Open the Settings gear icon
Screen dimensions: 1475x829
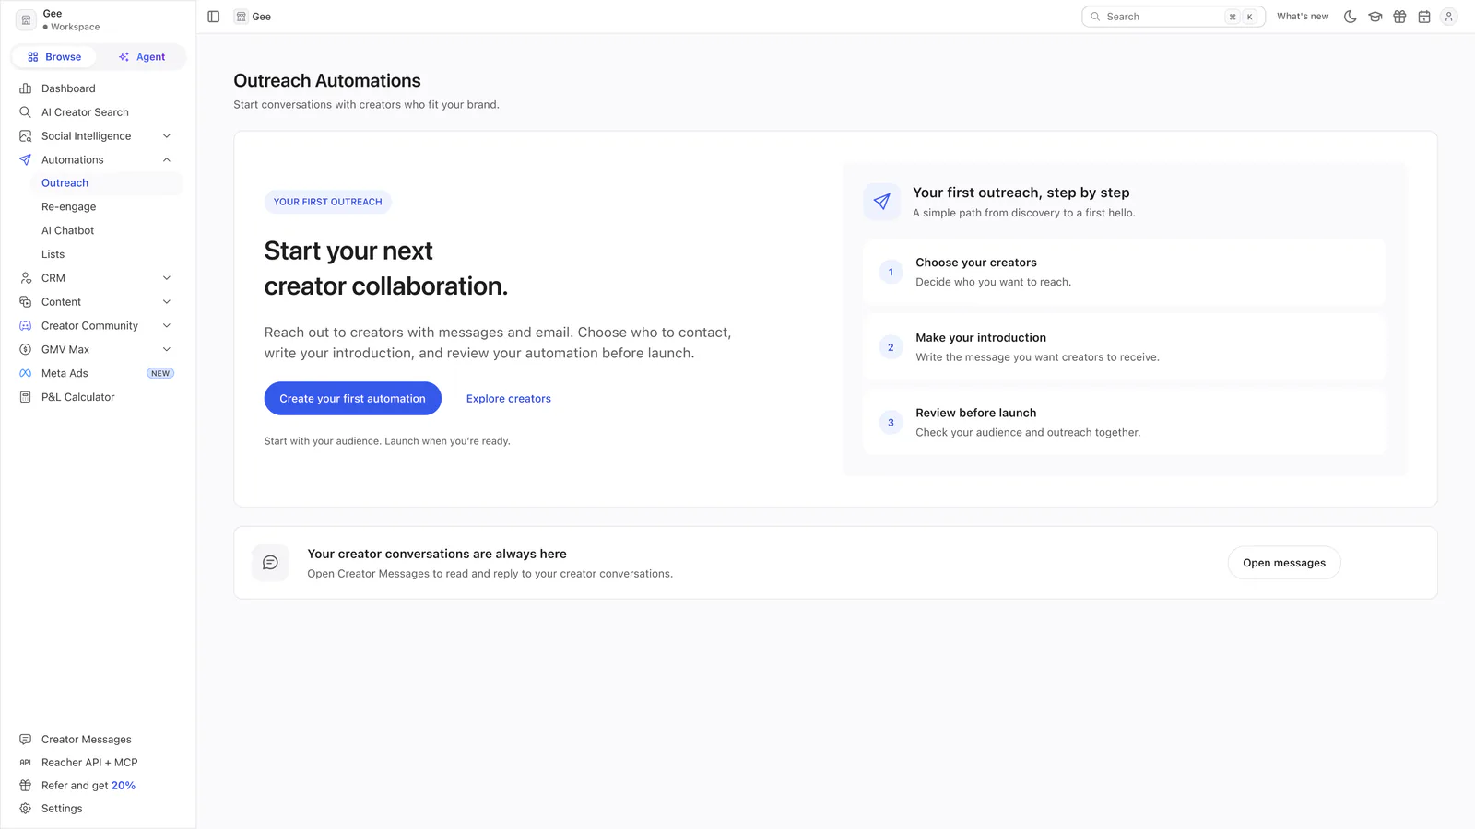coord(25,809)
